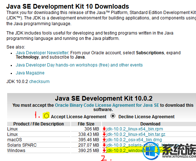Click the red download arrow for Windows
Screen dimensions: 196x161
[x=104, y=151]
